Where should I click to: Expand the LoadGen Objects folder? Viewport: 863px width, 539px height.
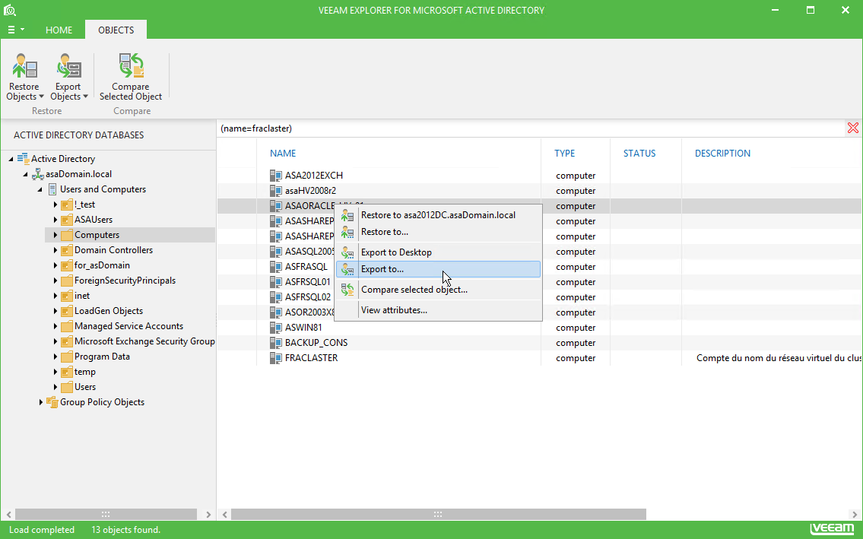tap(55, 311)
